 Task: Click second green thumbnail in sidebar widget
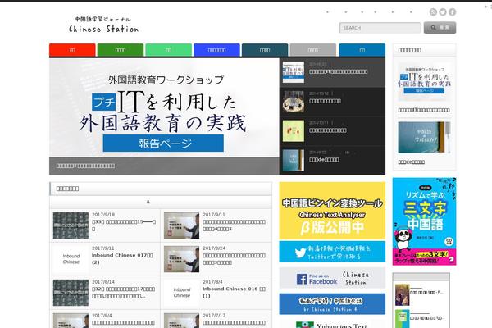pyautogui.click(x=402, y=319)
